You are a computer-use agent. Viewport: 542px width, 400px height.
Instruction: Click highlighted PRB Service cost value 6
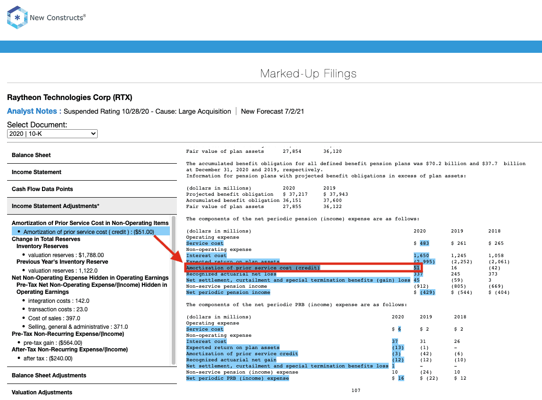(x=400, y=329)
